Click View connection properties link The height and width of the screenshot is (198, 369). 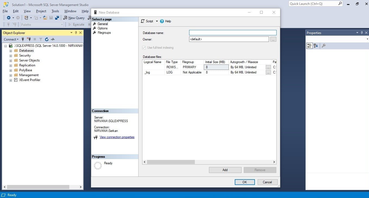(117, 137)
